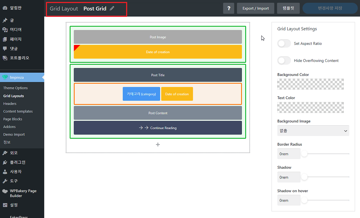Click the users person icon
Viewport: 360px width, 218px height.
tap(5, 172)
